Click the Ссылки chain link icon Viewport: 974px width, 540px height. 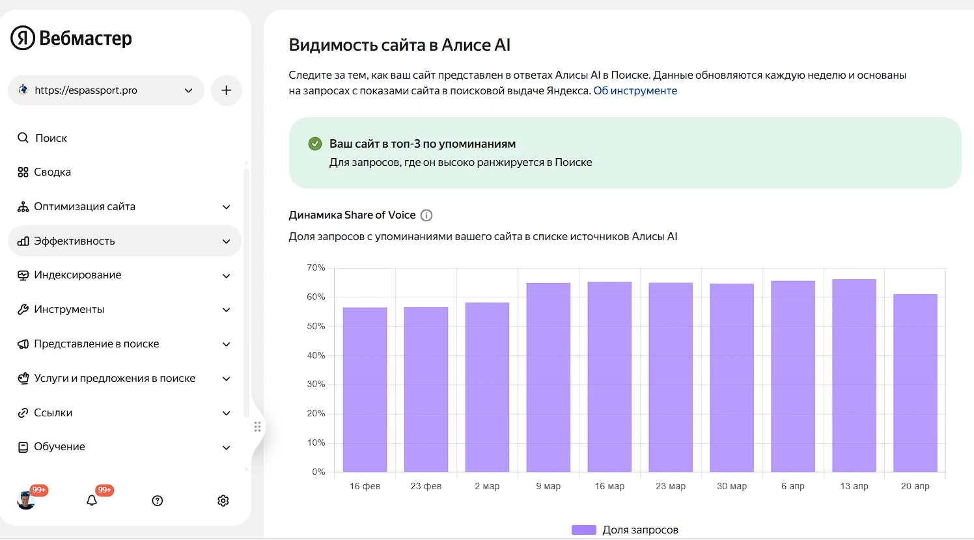(23, 413)
